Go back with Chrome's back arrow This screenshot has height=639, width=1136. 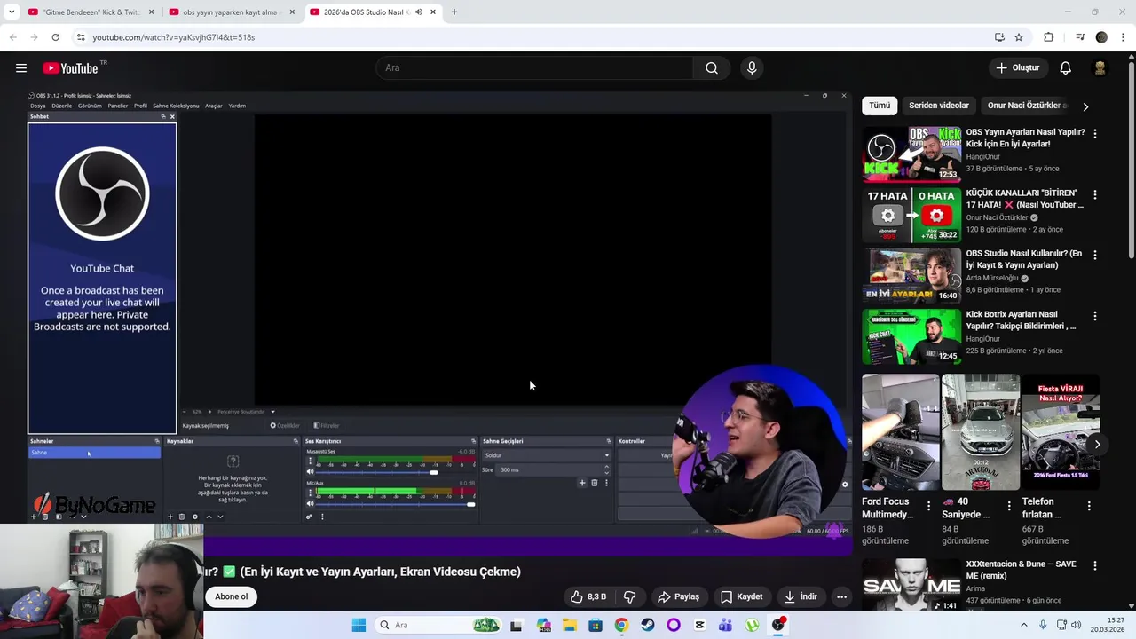point(12,37)
